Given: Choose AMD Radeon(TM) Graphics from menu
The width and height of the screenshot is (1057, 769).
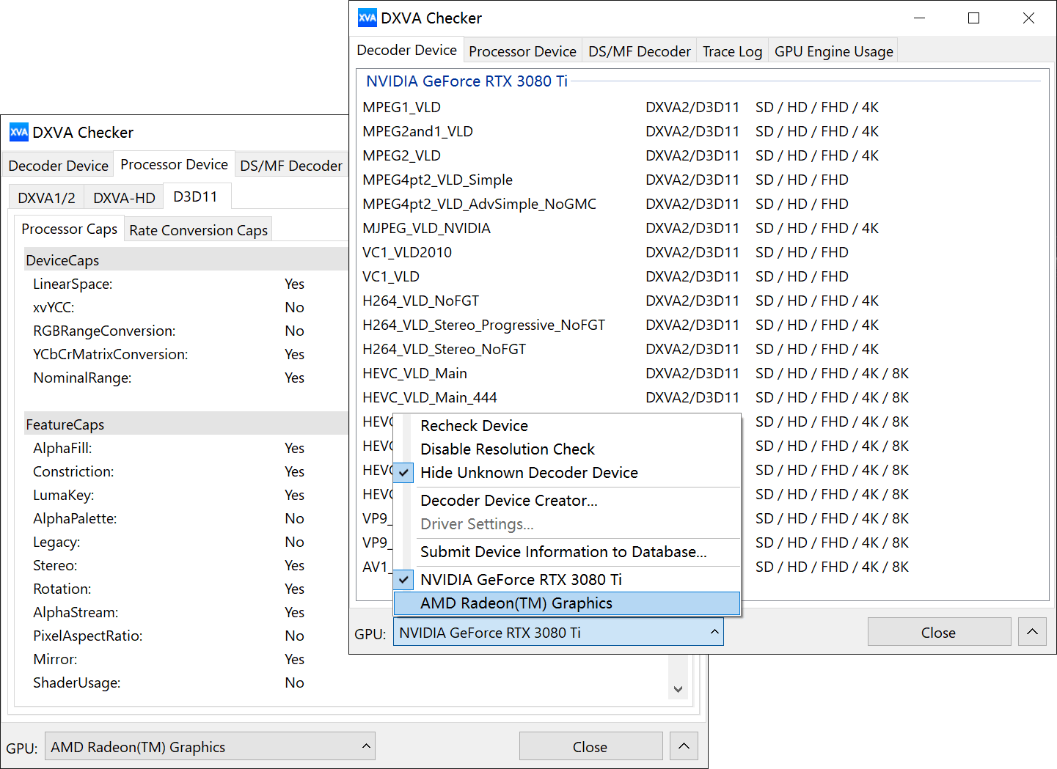Looking at the screenshot, I should 516,603.
